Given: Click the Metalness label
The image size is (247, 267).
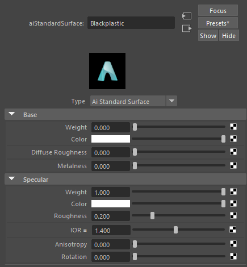Looking at the screenshot, I should click(72, 166).
